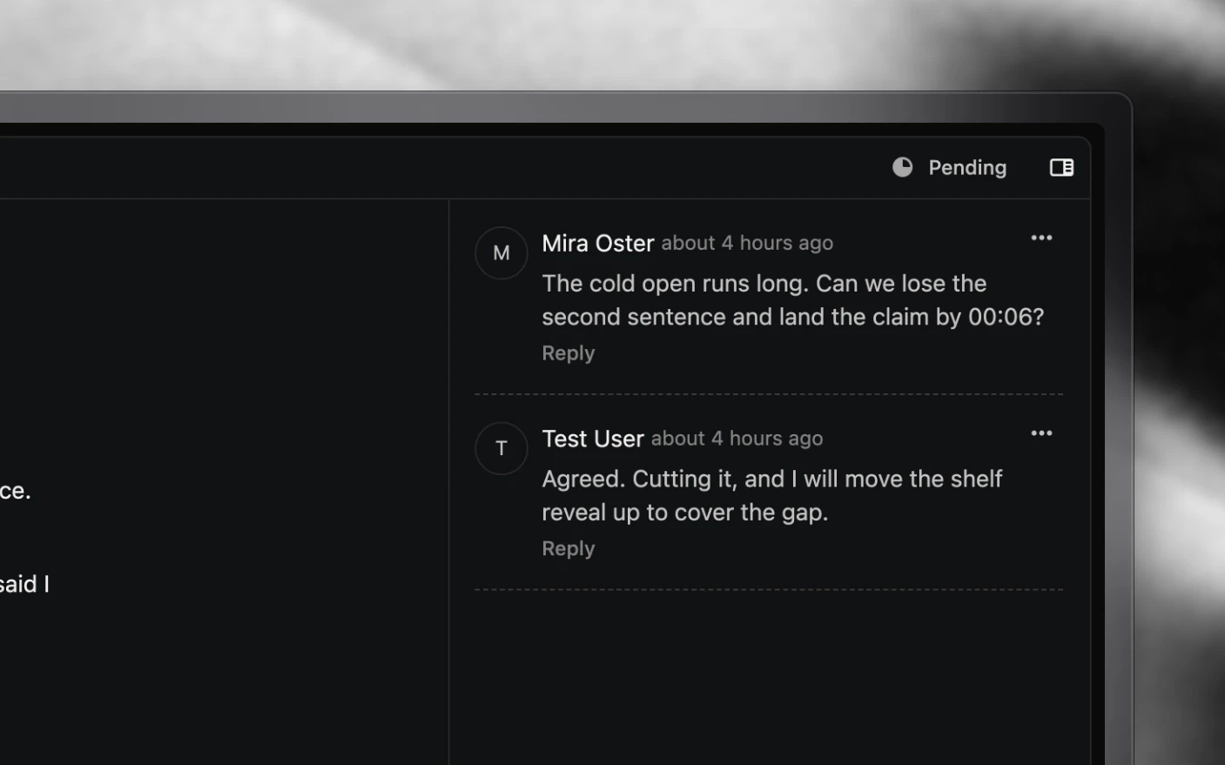This screenshot has width=1225, height=765.
Task: Click the comment text starting with Agreed
Action: (x=772, y=495)
